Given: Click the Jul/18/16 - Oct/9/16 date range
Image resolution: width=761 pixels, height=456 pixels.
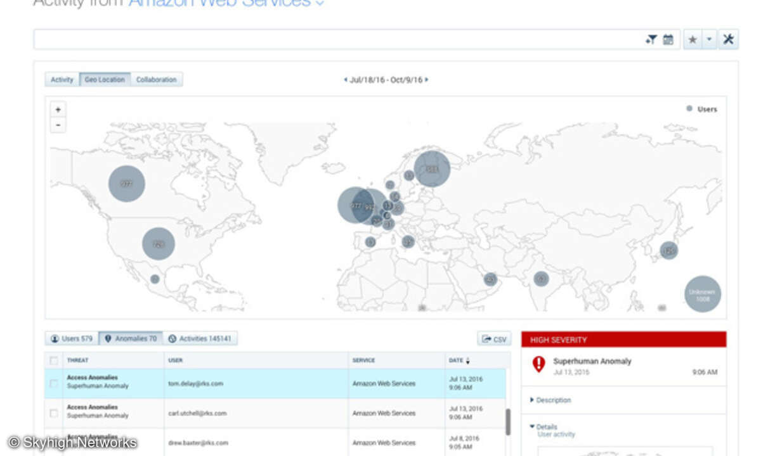Looking at the screenshot, I should 386,80.
